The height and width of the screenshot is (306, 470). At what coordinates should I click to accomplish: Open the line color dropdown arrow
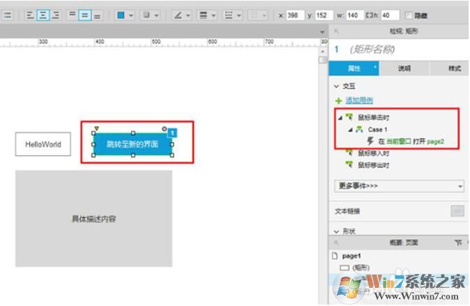188,15
